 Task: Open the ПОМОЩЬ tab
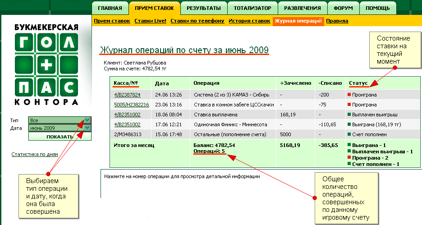pos(378,8)
